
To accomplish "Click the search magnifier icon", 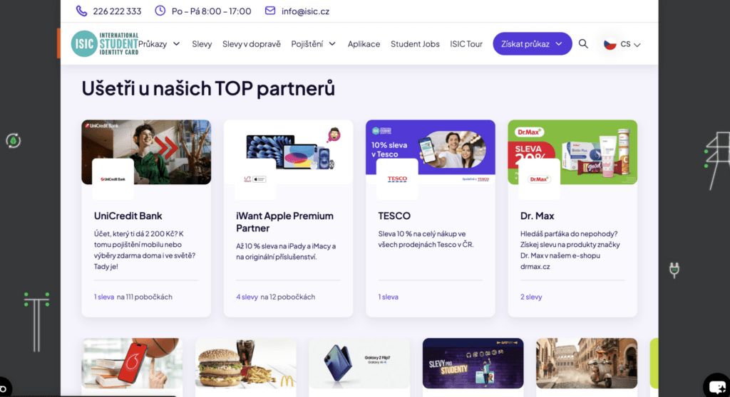I will click(583, 43).
